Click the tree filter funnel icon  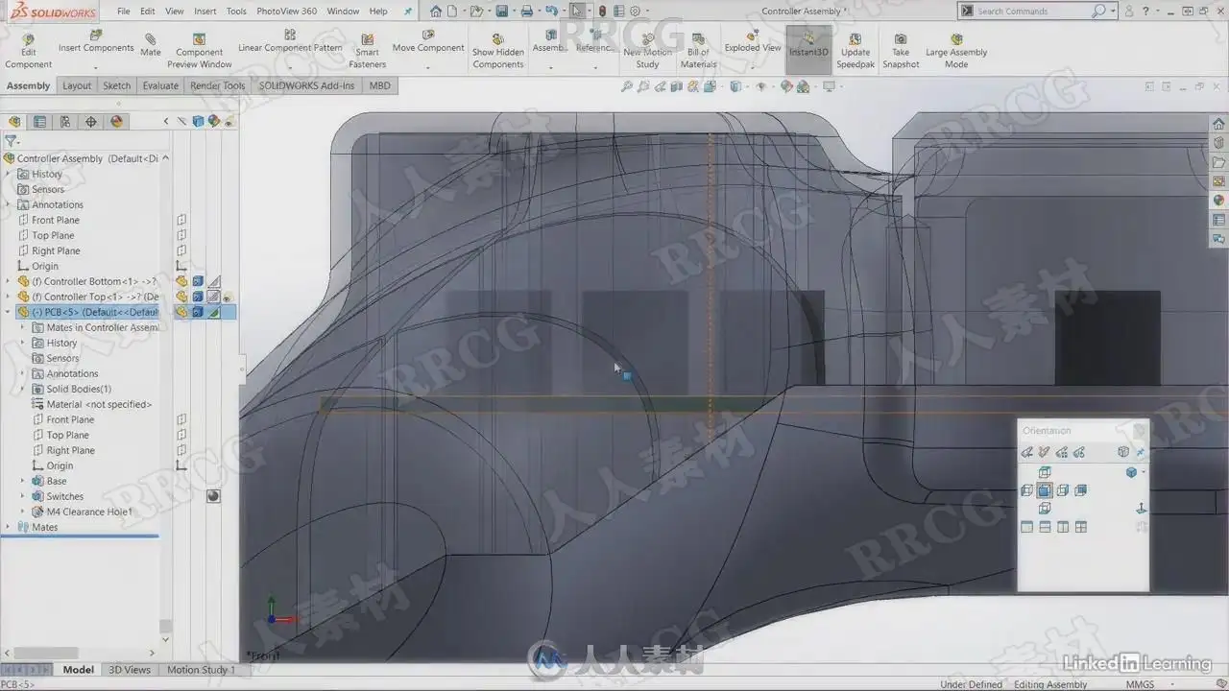pyautogui.click(x=12, y=141)
